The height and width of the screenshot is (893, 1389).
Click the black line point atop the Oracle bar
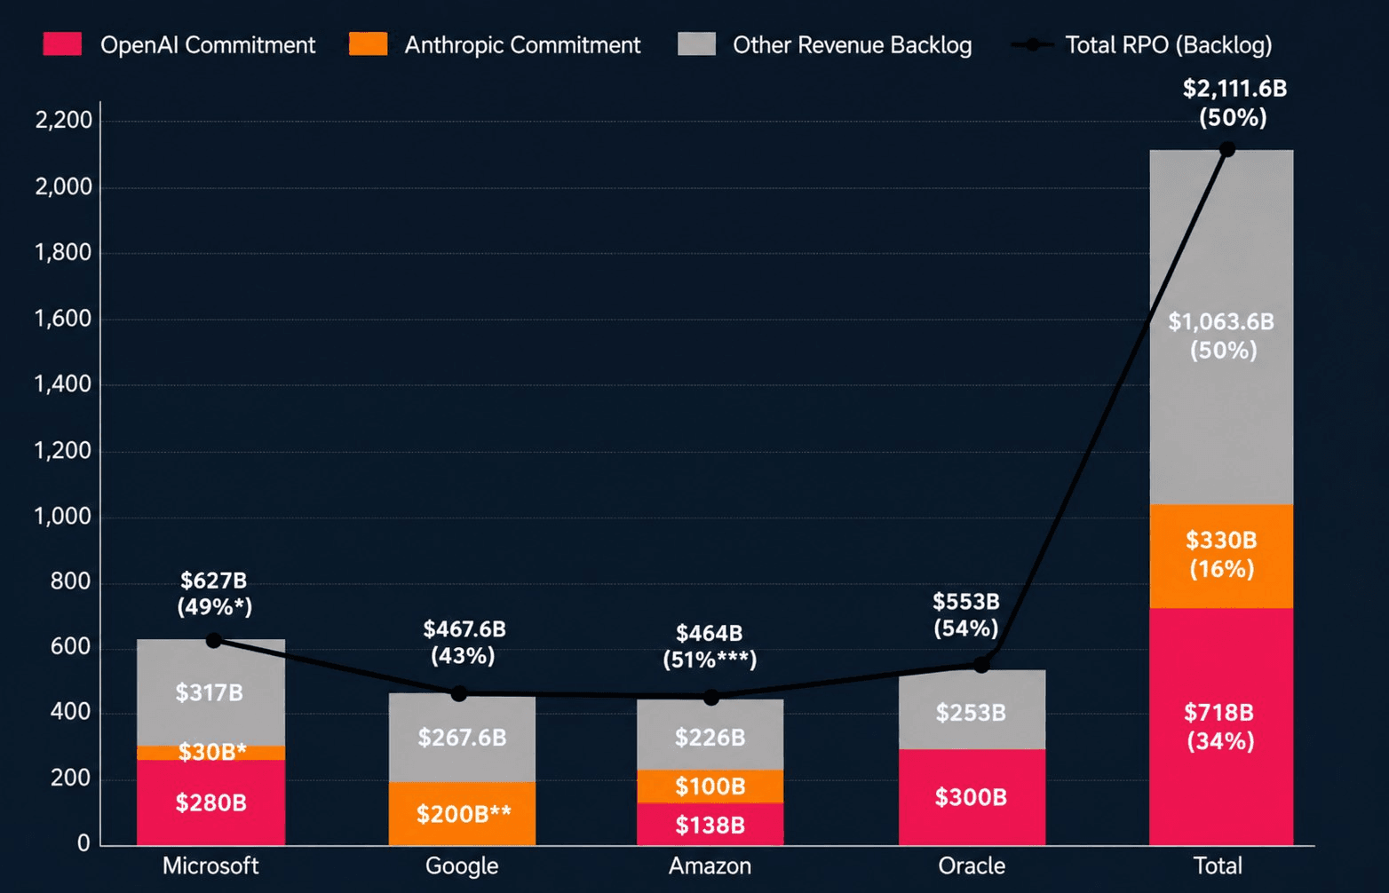click(x=981, y=665)
